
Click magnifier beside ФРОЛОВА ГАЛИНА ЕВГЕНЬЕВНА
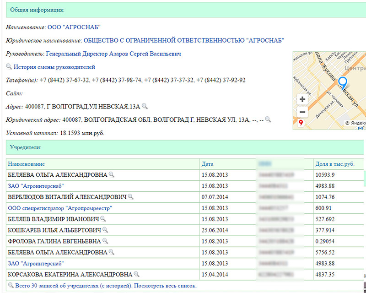(105, 241)
